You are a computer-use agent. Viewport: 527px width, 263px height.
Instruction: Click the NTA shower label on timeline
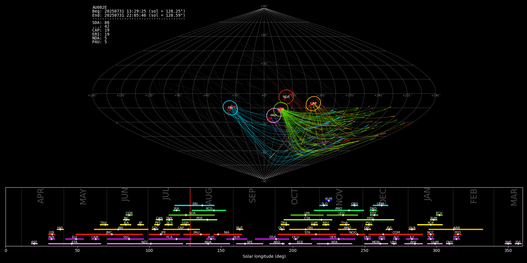coord(334,242)
